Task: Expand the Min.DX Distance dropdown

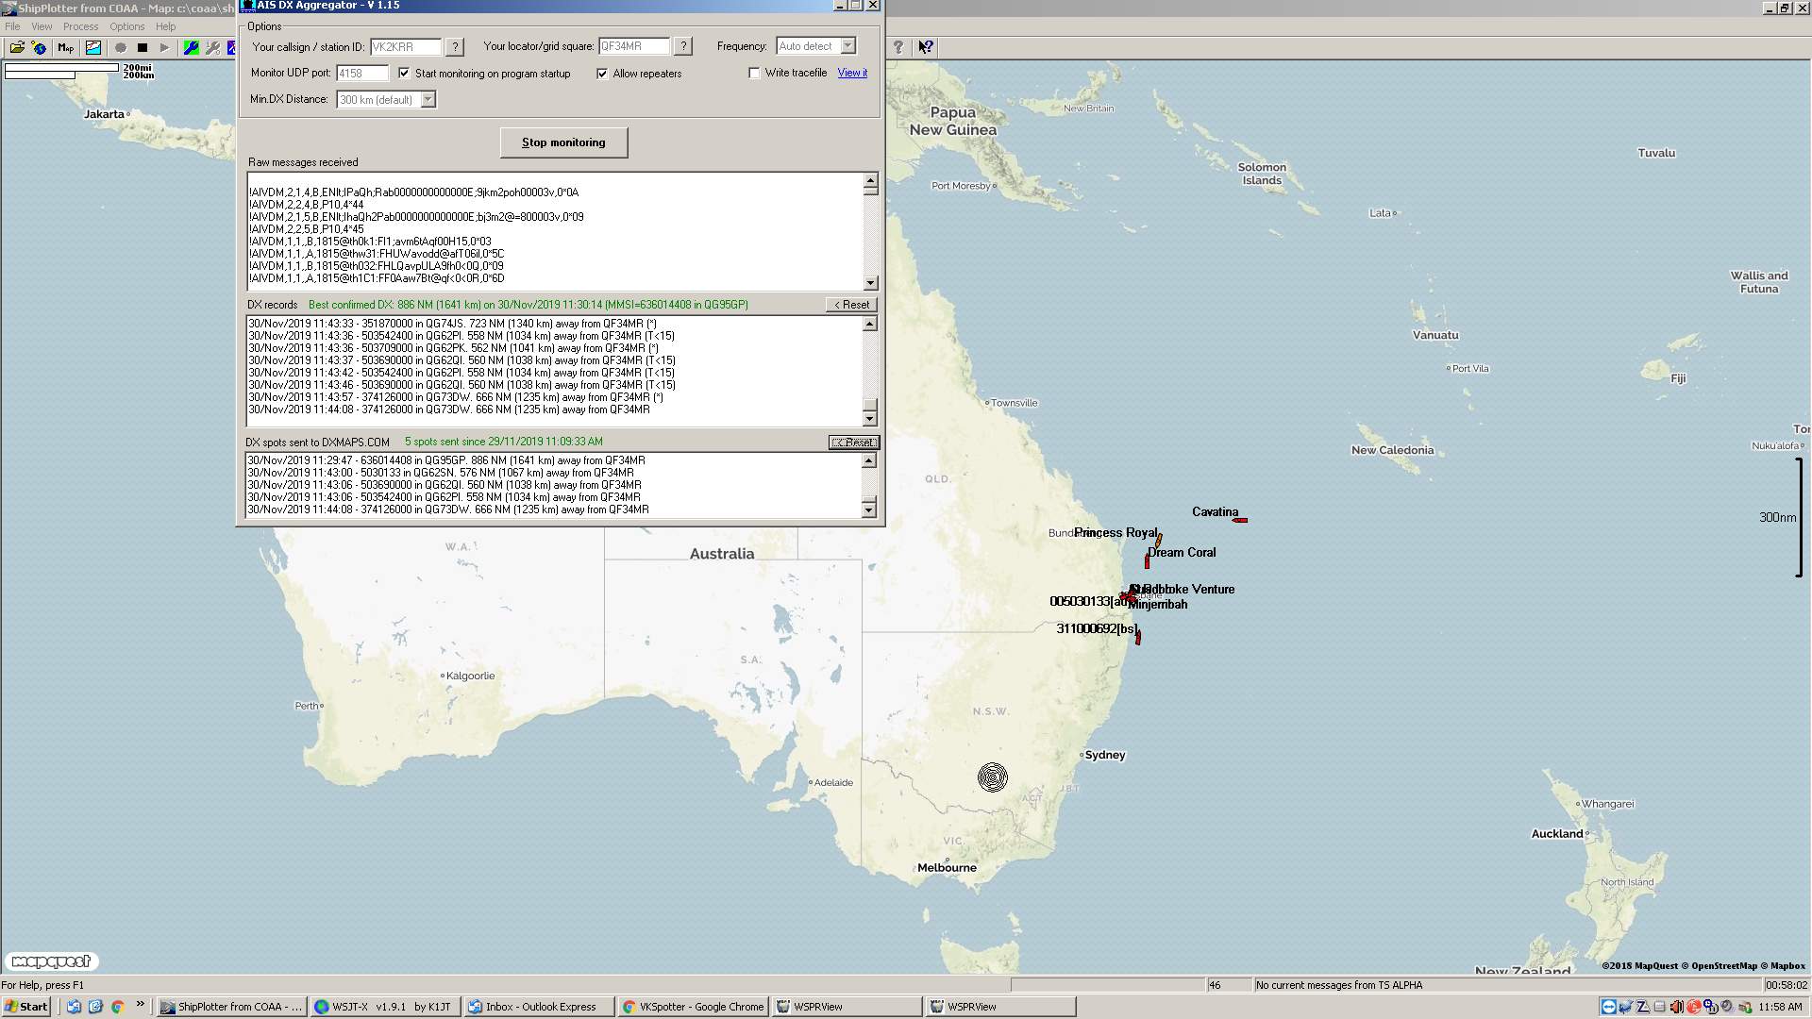Action: coord(428,99)
